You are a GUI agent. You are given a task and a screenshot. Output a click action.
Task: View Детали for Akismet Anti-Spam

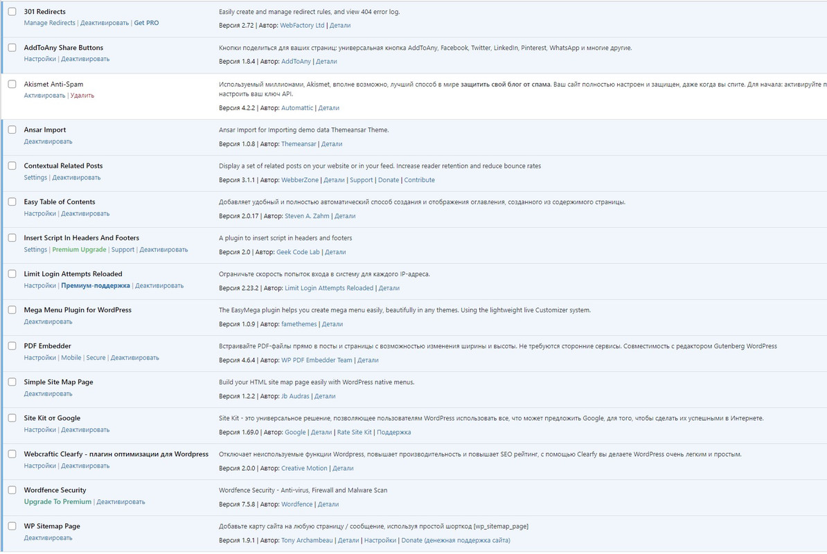328,107
